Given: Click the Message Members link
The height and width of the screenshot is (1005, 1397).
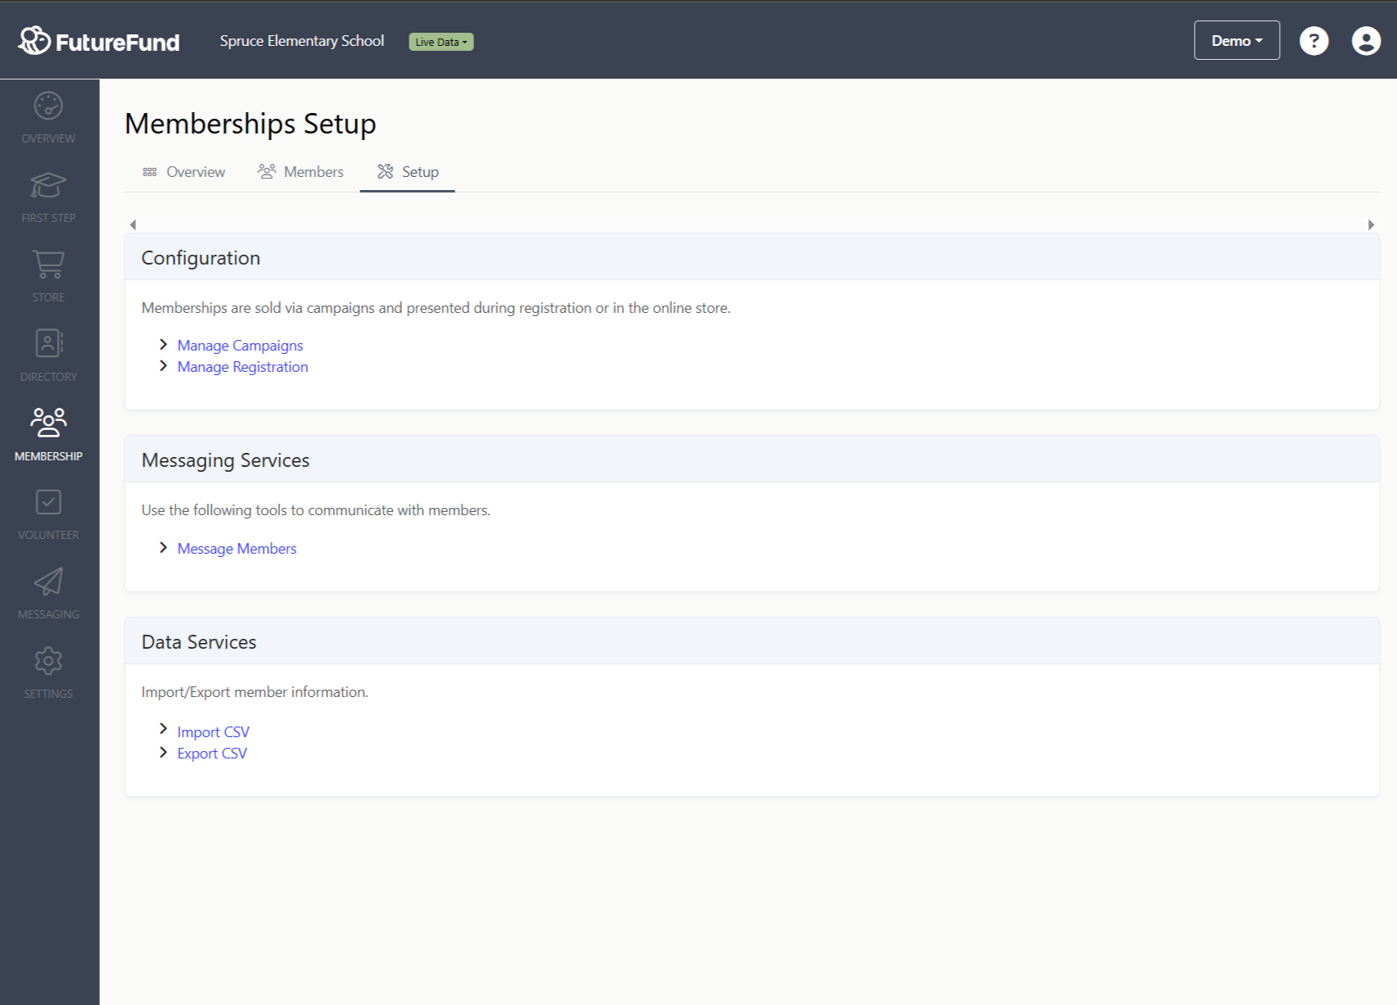Looking at the screenshot, I should tap(236, 548).
